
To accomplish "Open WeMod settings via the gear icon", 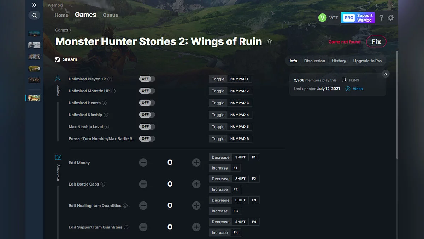I will pos(391,17).
